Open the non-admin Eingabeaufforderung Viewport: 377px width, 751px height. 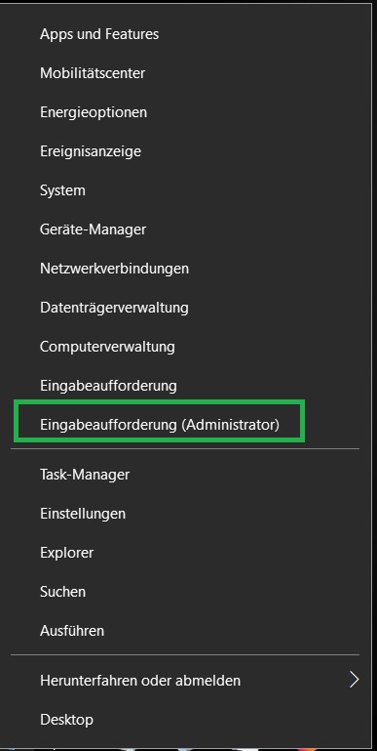pyautogui.click(x=108, y=386)
